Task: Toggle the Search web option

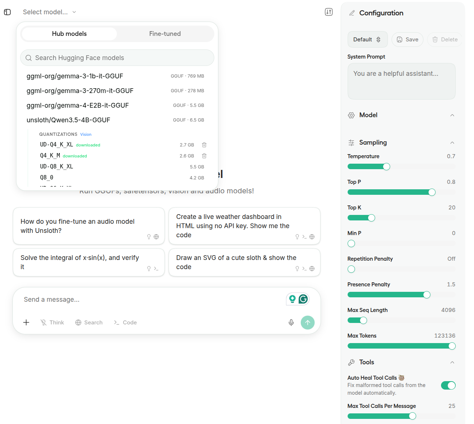Action: click(89, 323)
